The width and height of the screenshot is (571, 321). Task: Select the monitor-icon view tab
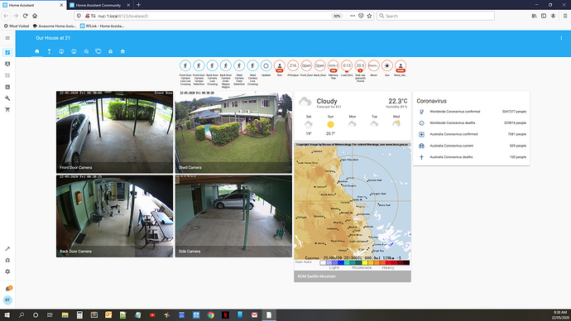(98, 51)
